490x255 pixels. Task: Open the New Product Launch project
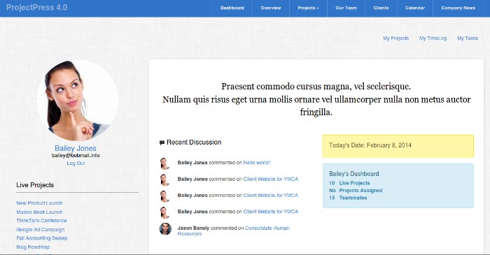click(x=39, y=203)
